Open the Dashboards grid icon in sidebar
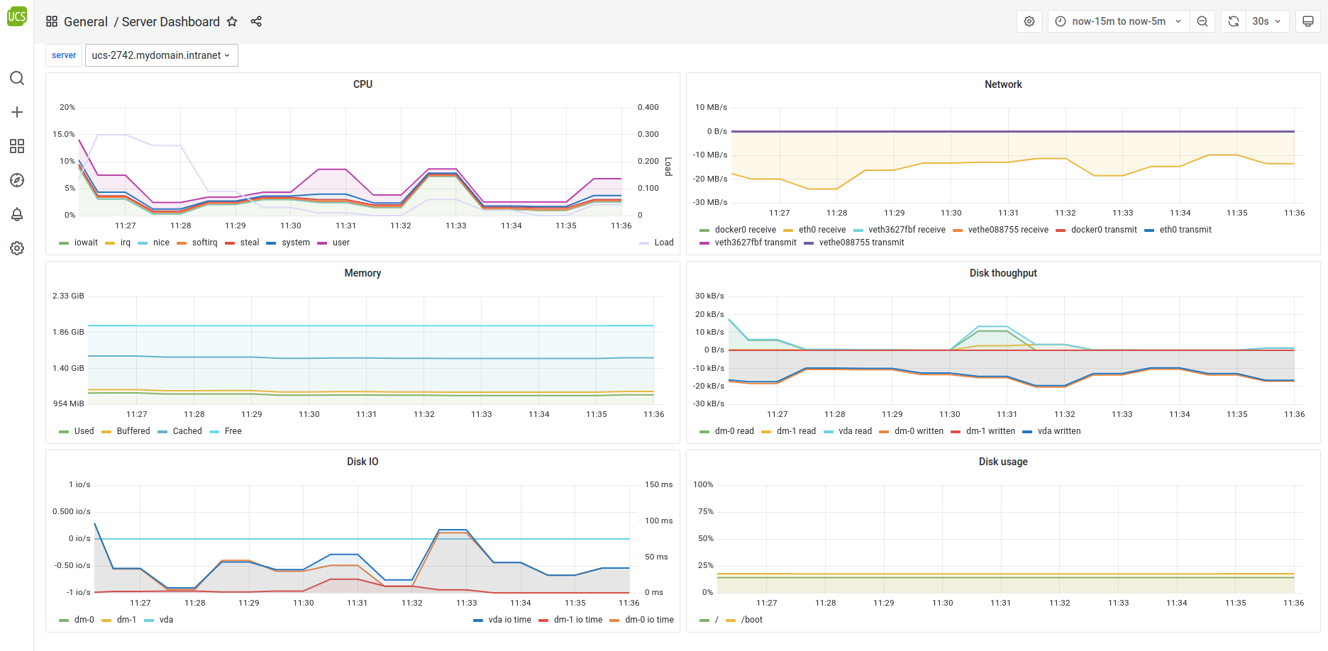The height and width of the screenshot is (651, 1328). [x=17, y=146]
